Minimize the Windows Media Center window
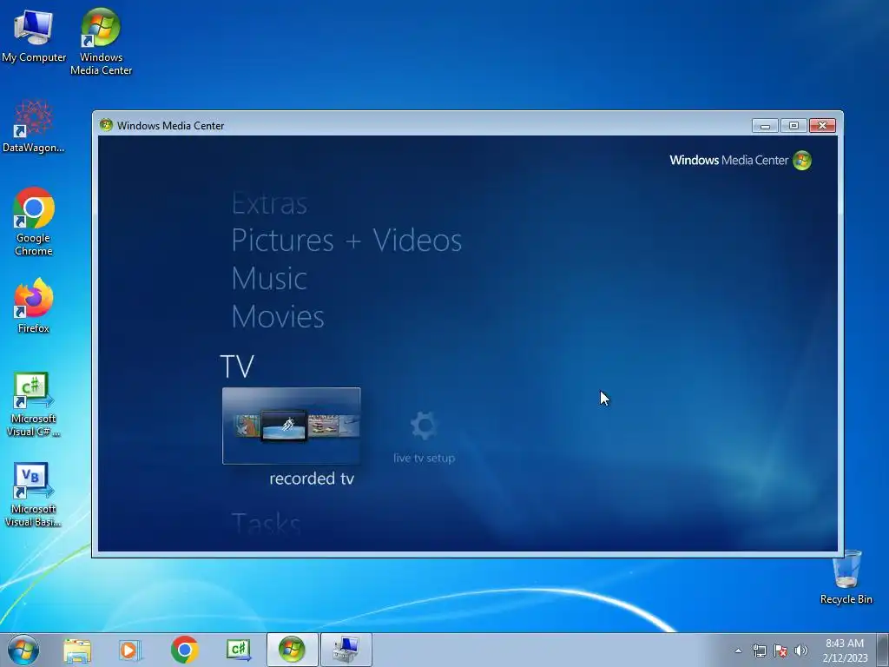This screenshot has width=889, height=667. click(x=765, y=125)
